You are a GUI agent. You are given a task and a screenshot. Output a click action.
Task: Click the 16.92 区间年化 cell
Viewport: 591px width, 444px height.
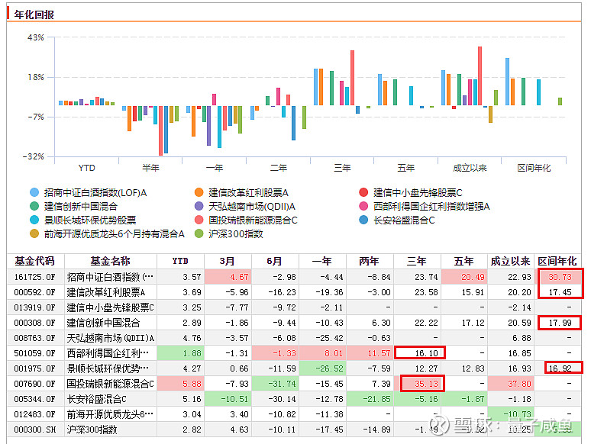(x=557, y=368)
